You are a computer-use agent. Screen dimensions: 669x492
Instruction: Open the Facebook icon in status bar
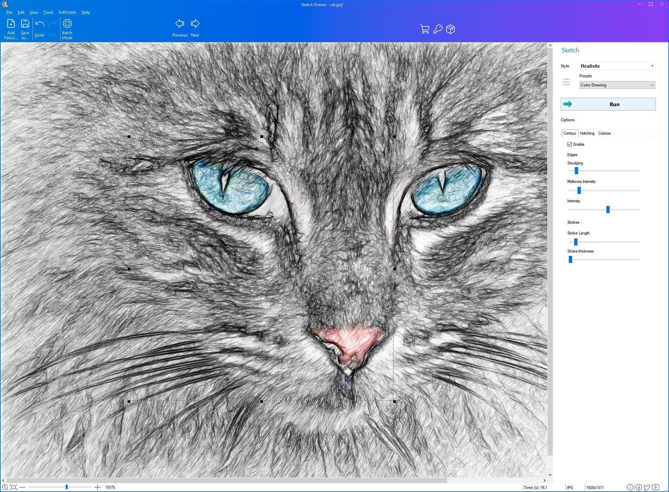639,487
